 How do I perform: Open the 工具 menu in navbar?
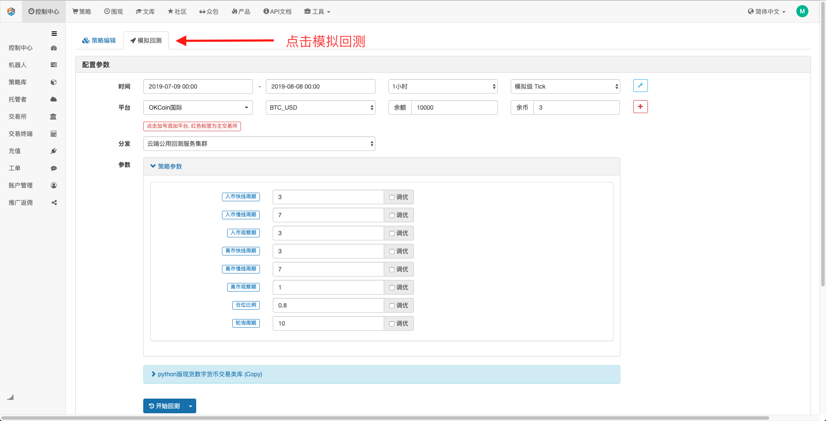(317, 12)
